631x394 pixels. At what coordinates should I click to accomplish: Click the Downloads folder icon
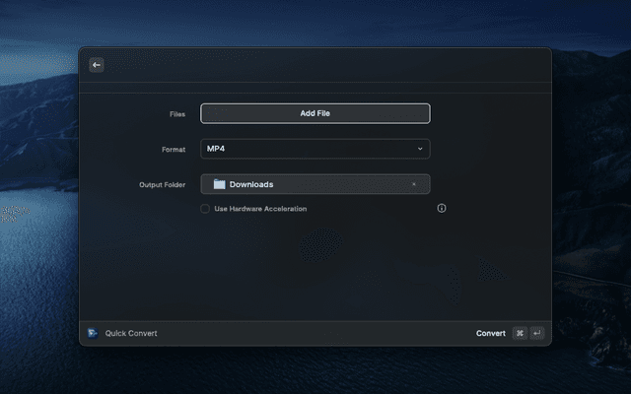coord(219,184)
